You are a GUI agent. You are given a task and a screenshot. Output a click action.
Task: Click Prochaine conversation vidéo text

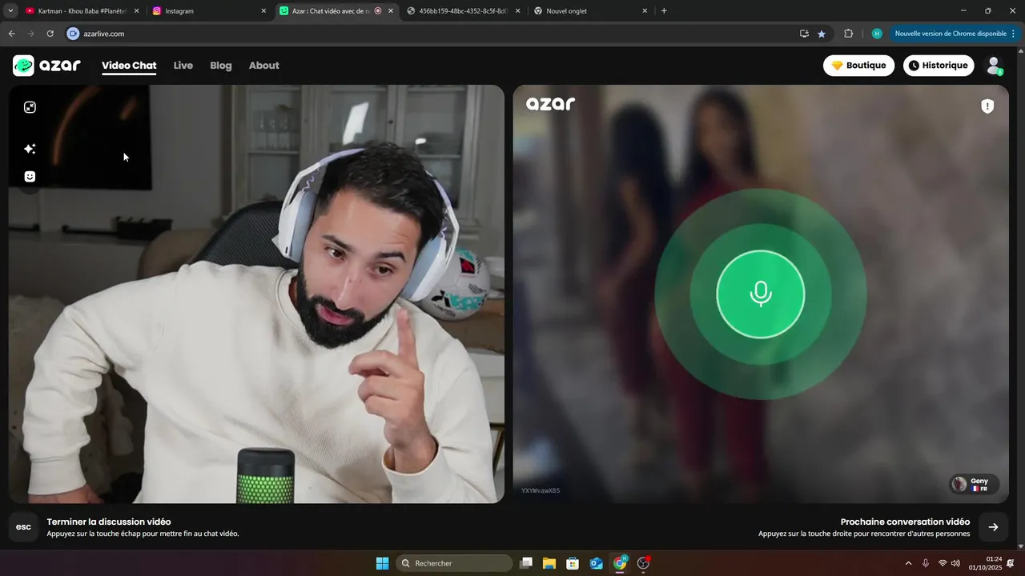(x=905, y=522)
